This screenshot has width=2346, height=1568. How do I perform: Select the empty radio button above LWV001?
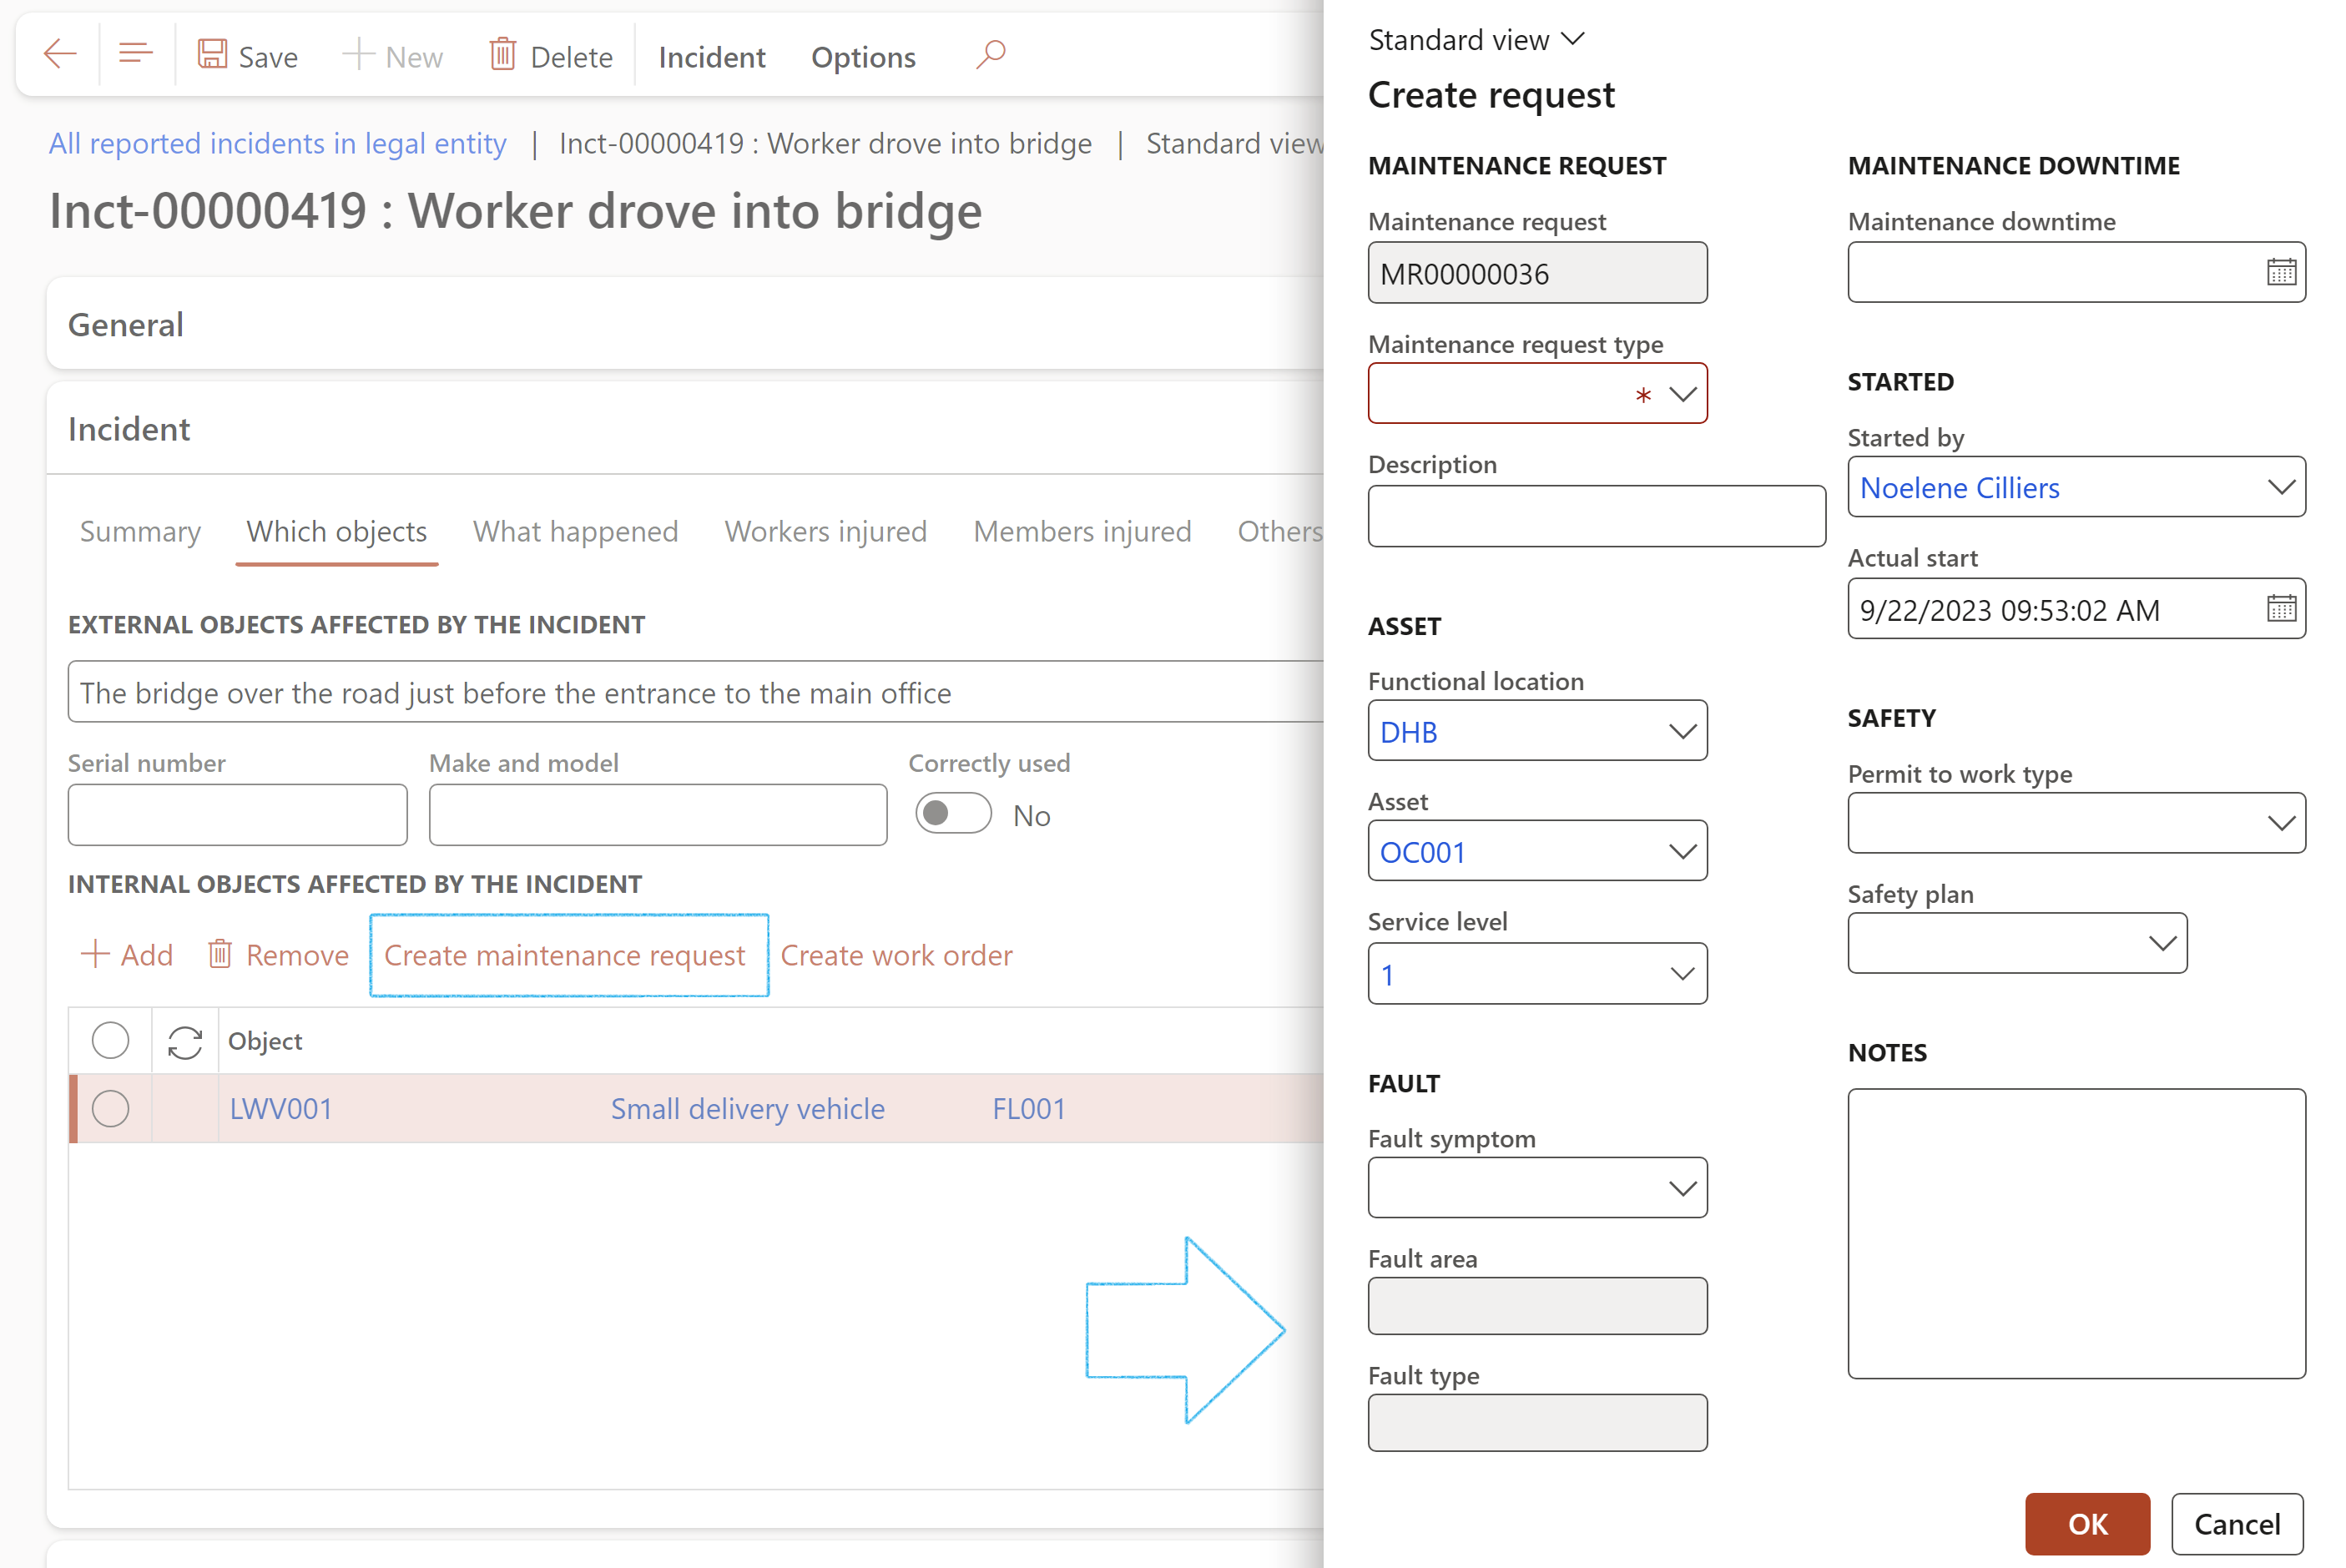[x=108, y=1040]
